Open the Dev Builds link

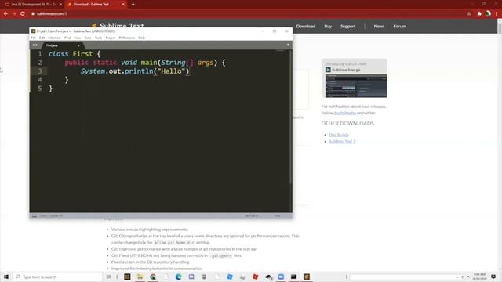(339, 135)
